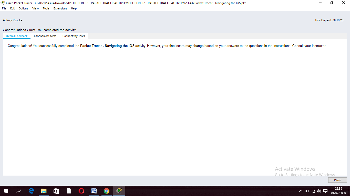Show hidden system tray icons

coord(301,191)
